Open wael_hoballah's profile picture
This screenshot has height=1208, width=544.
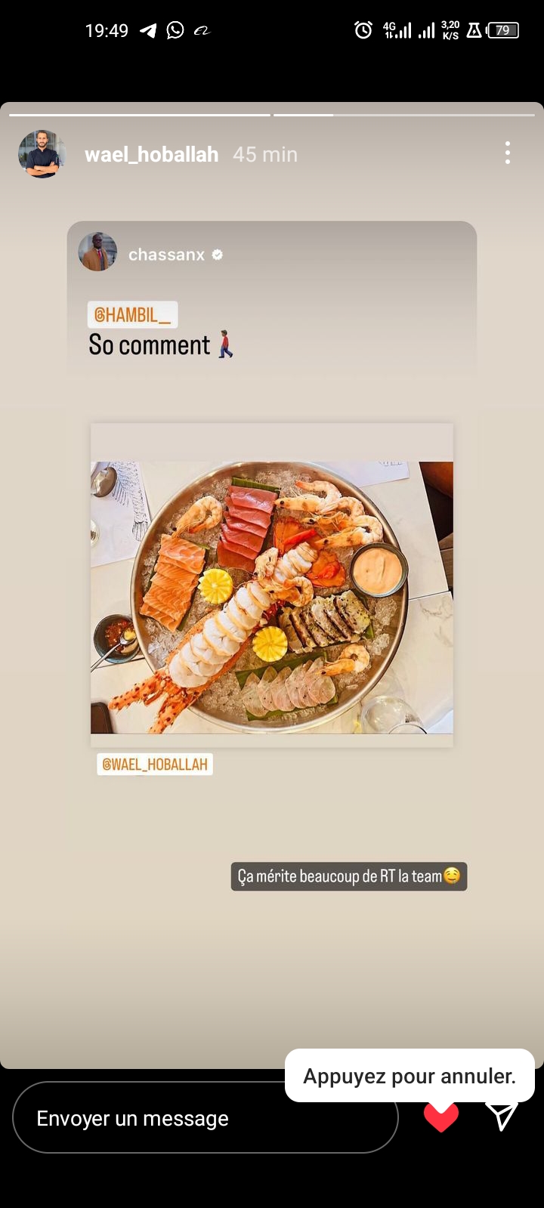[x=42, y=154]
